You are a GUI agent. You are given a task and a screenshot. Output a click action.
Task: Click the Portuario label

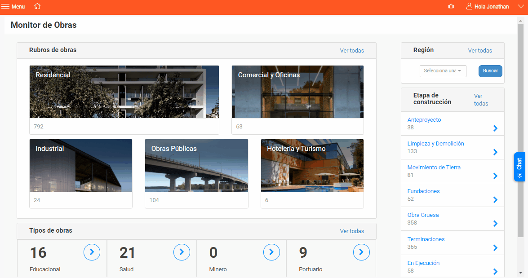point(311,269)
